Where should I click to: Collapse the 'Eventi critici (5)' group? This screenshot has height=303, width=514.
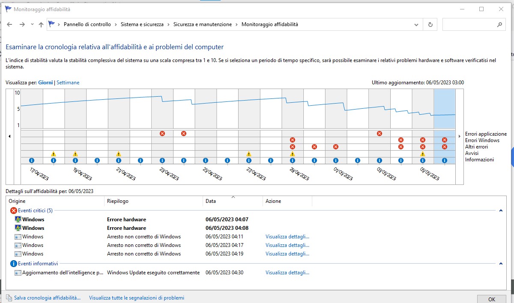(501, 211)
